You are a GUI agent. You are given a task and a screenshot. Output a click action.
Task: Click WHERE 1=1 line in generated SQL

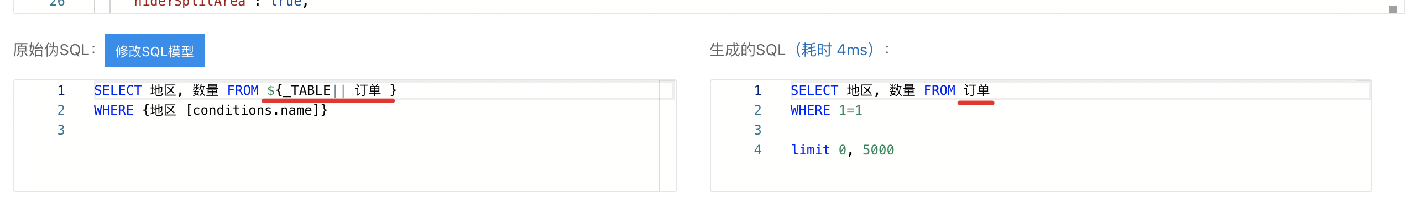pos(826,110)
